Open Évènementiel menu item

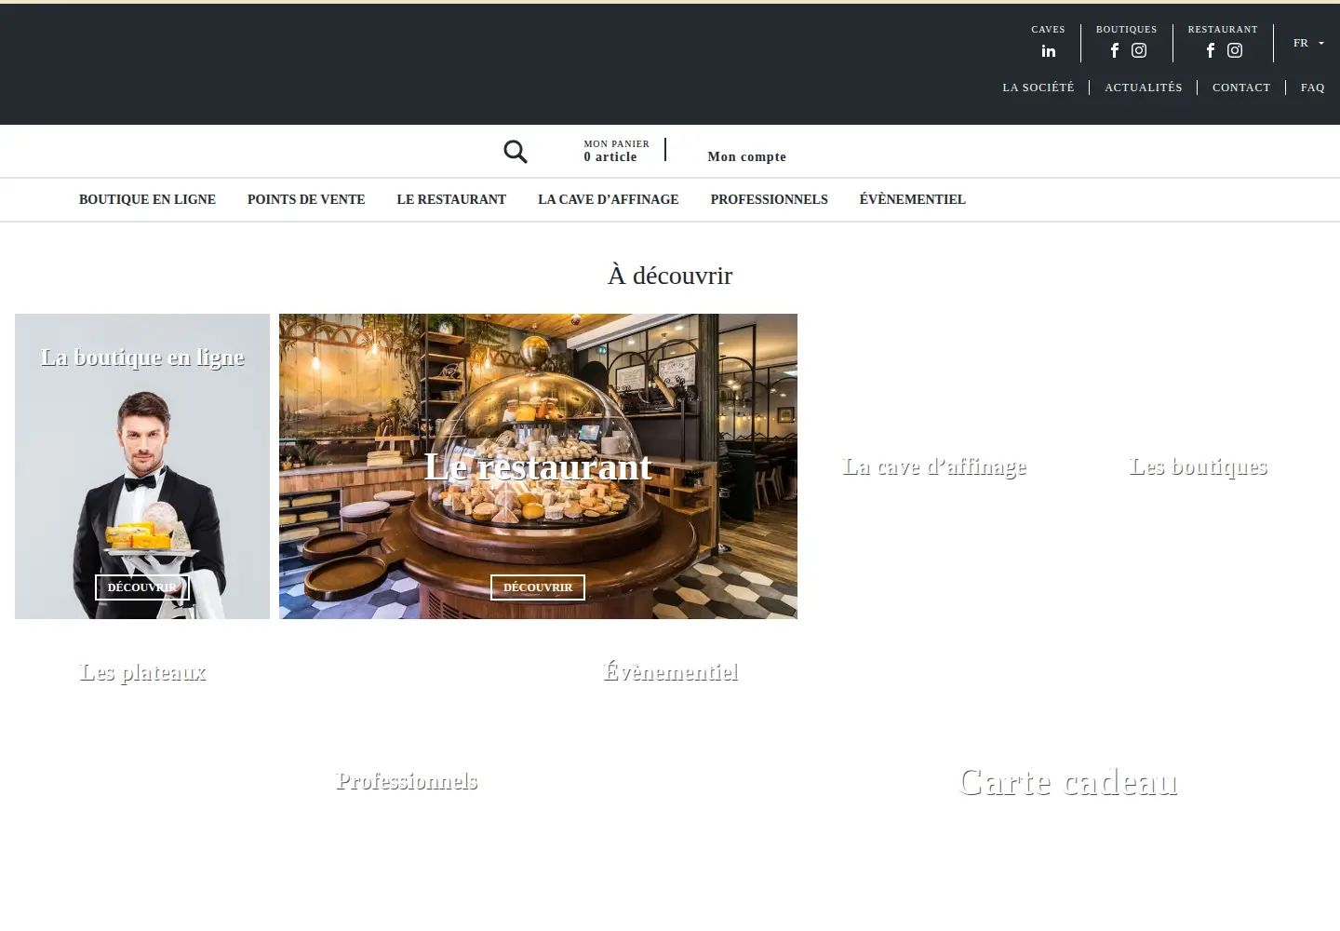click(913, 199)
